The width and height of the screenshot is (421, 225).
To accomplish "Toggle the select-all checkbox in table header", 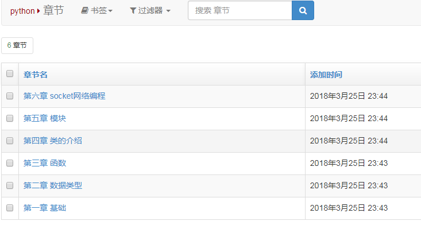I will (x=10, y=73).
